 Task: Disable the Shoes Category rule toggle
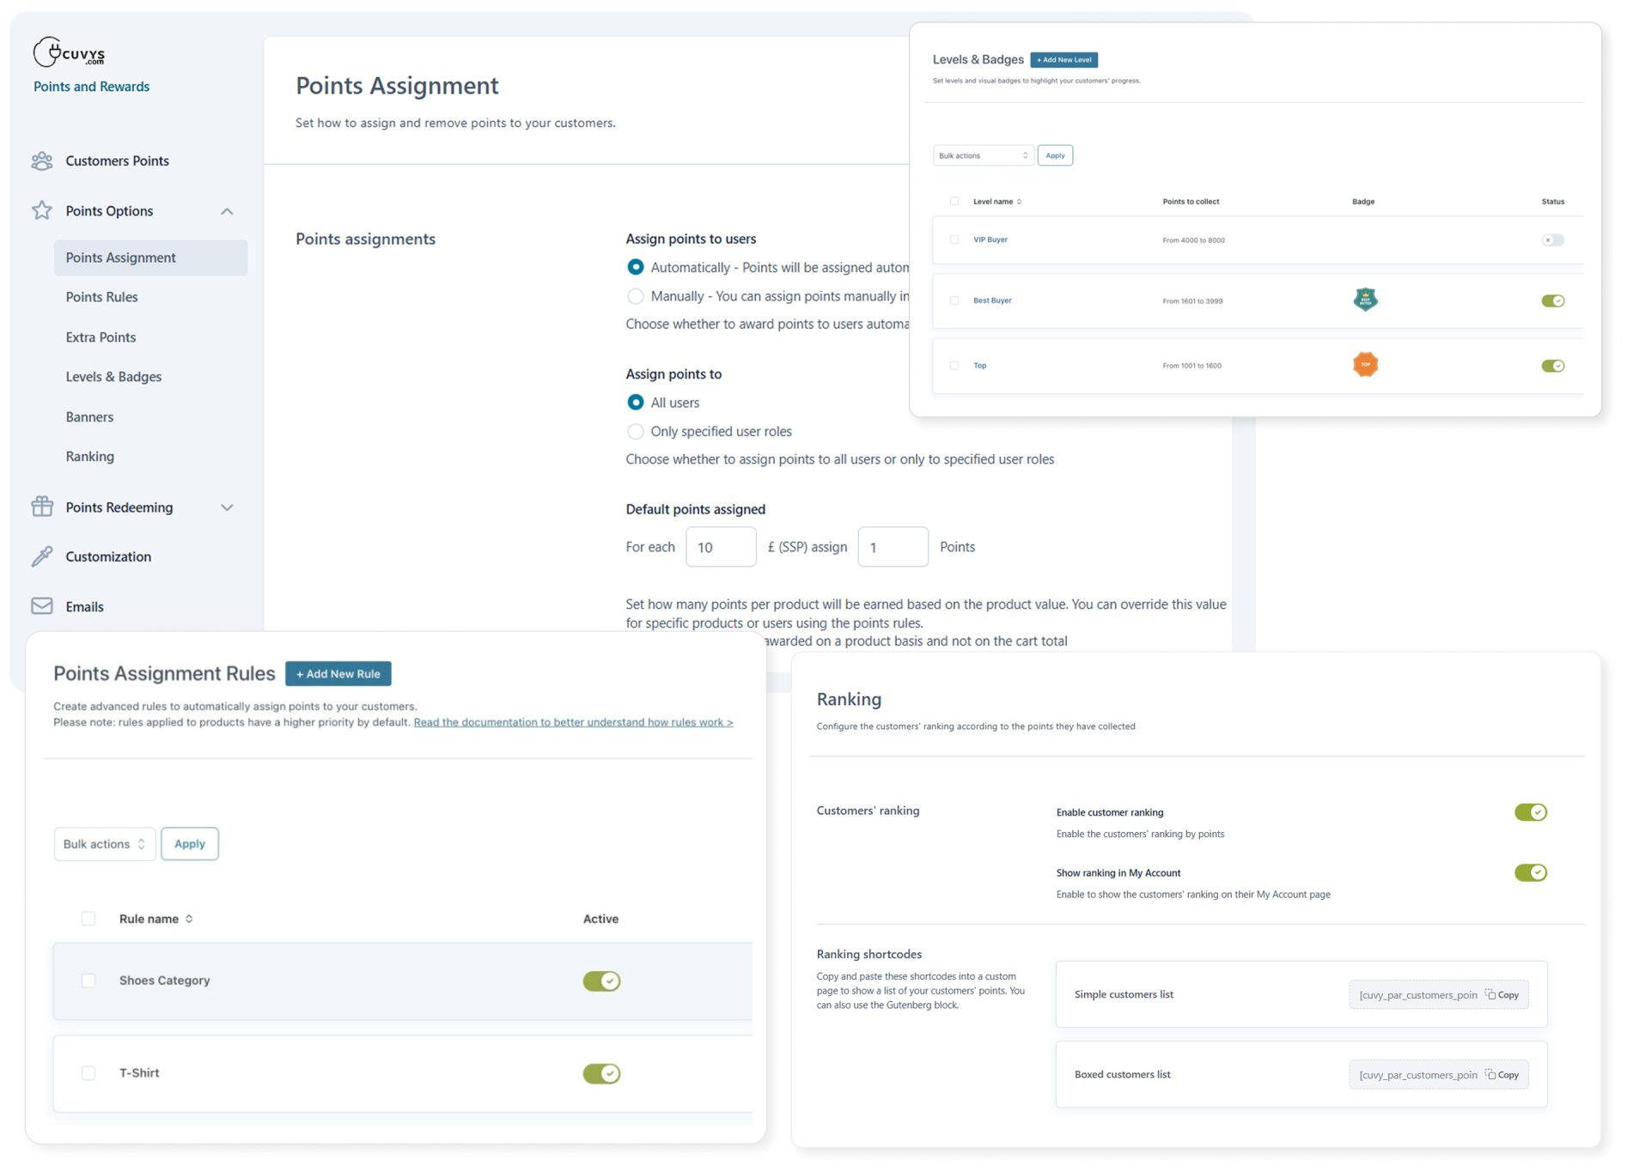pos(601,981)
